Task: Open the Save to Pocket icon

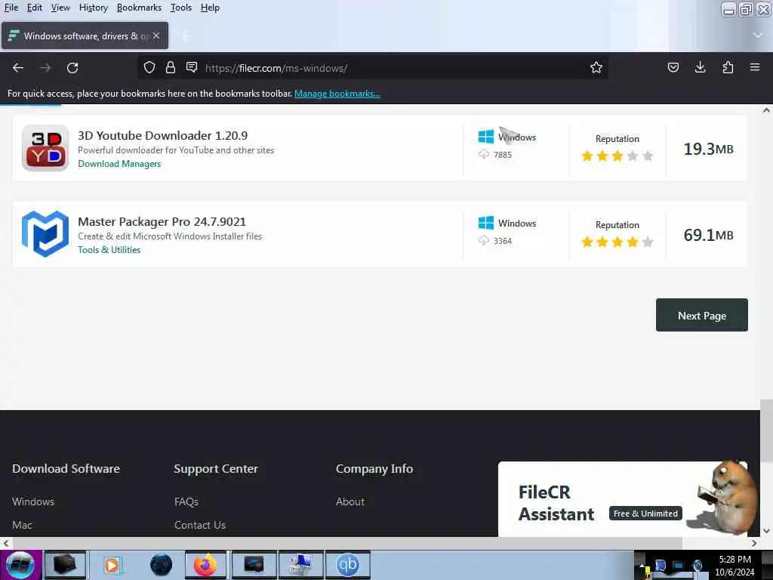Action: (x=673, y=67)
